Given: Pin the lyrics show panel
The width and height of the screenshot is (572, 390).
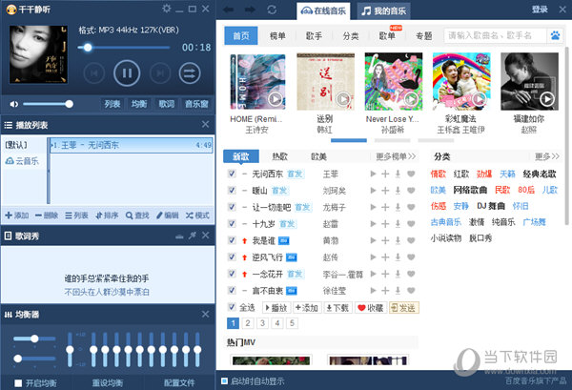Looking at the screenshot, I should [193, 236].
